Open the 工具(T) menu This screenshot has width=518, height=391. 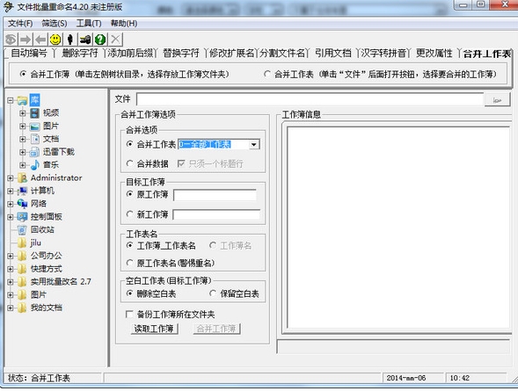(x=89, y=24)
